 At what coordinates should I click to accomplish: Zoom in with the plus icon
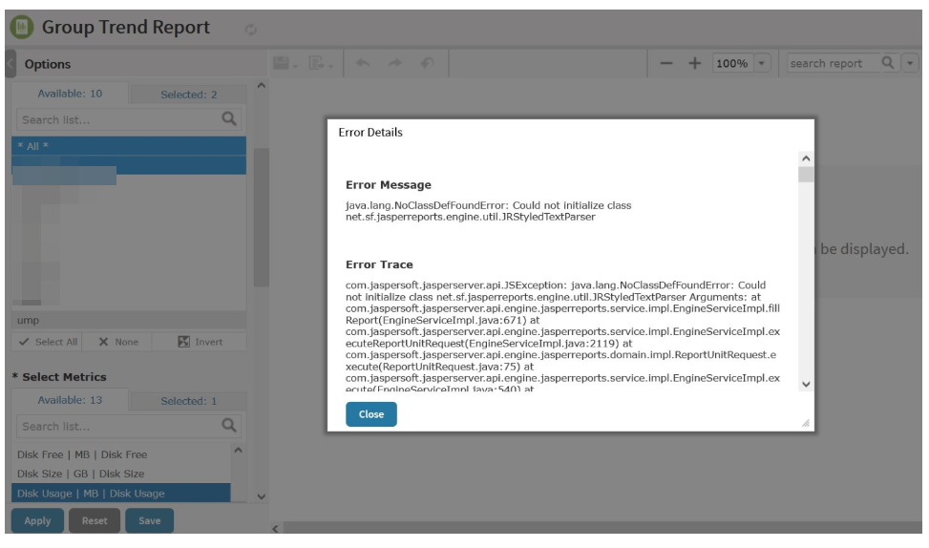point(694,63)
